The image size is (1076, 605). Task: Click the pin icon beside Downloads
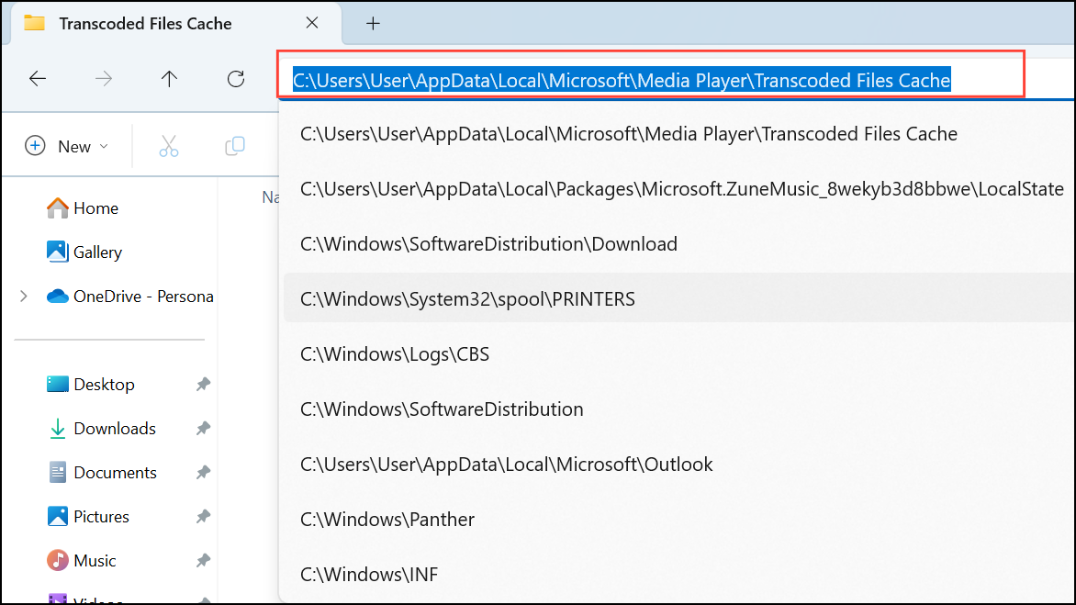pyautogui.click(x=203, y=428)
